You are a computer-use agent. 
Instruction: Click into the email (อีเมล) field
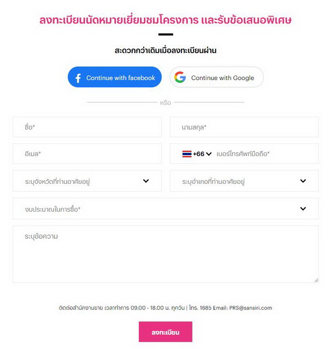tap(87, 154)
